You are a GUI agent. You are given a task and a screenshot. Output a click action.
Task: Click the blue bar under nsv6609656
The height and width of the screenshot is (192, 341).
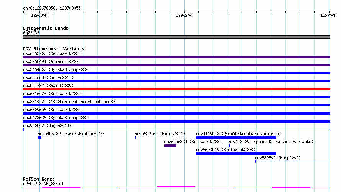point(176,113)
